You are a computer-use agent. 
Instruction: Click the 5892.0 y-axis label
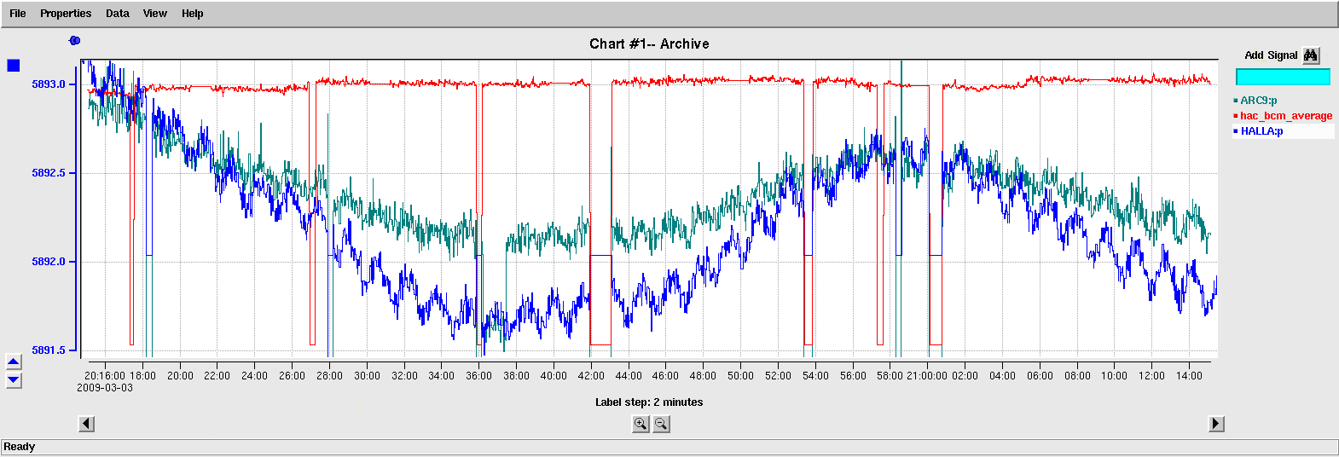point(49,262)
